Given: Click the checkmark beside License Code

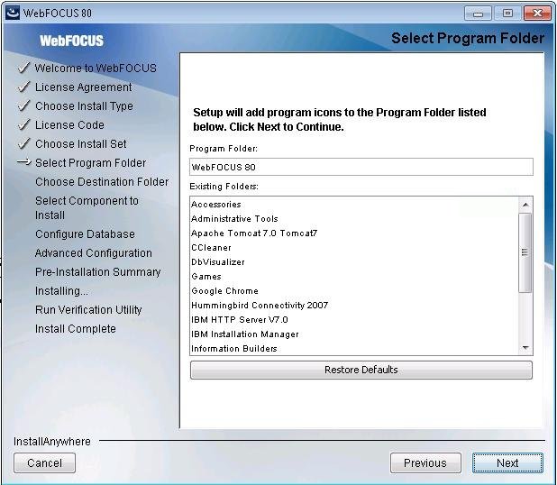Looking at the screenshot, I should click(23, 124).
